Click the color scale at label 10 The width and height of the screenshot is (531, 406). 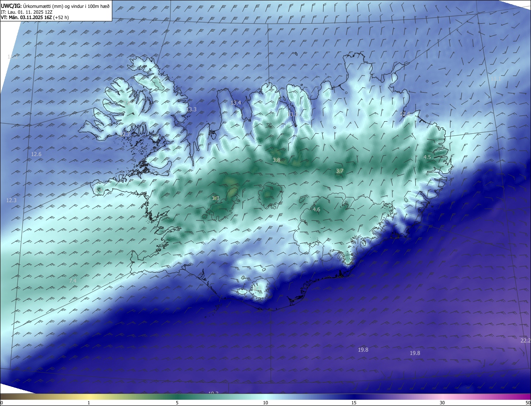265,403
